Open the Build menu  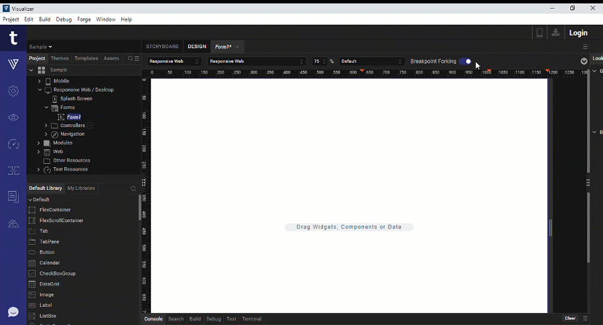[44, 19]
